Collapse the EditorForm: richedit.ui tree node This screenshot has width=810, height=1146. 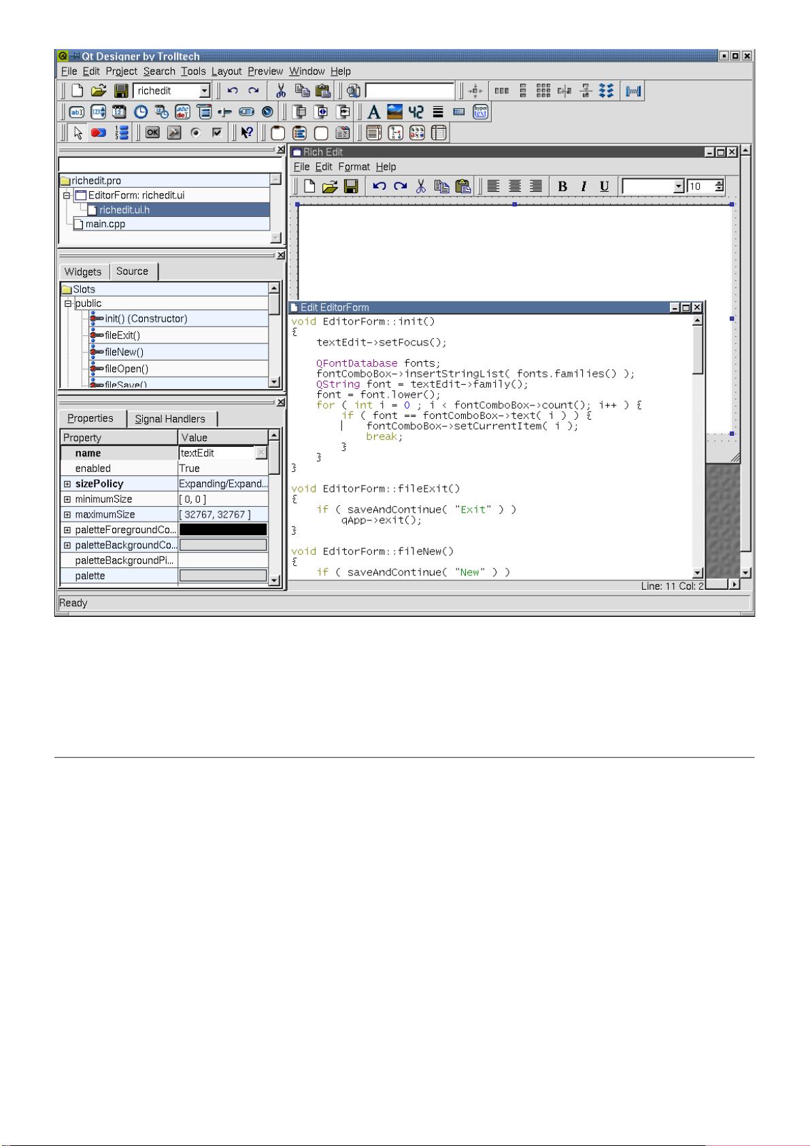67,195
